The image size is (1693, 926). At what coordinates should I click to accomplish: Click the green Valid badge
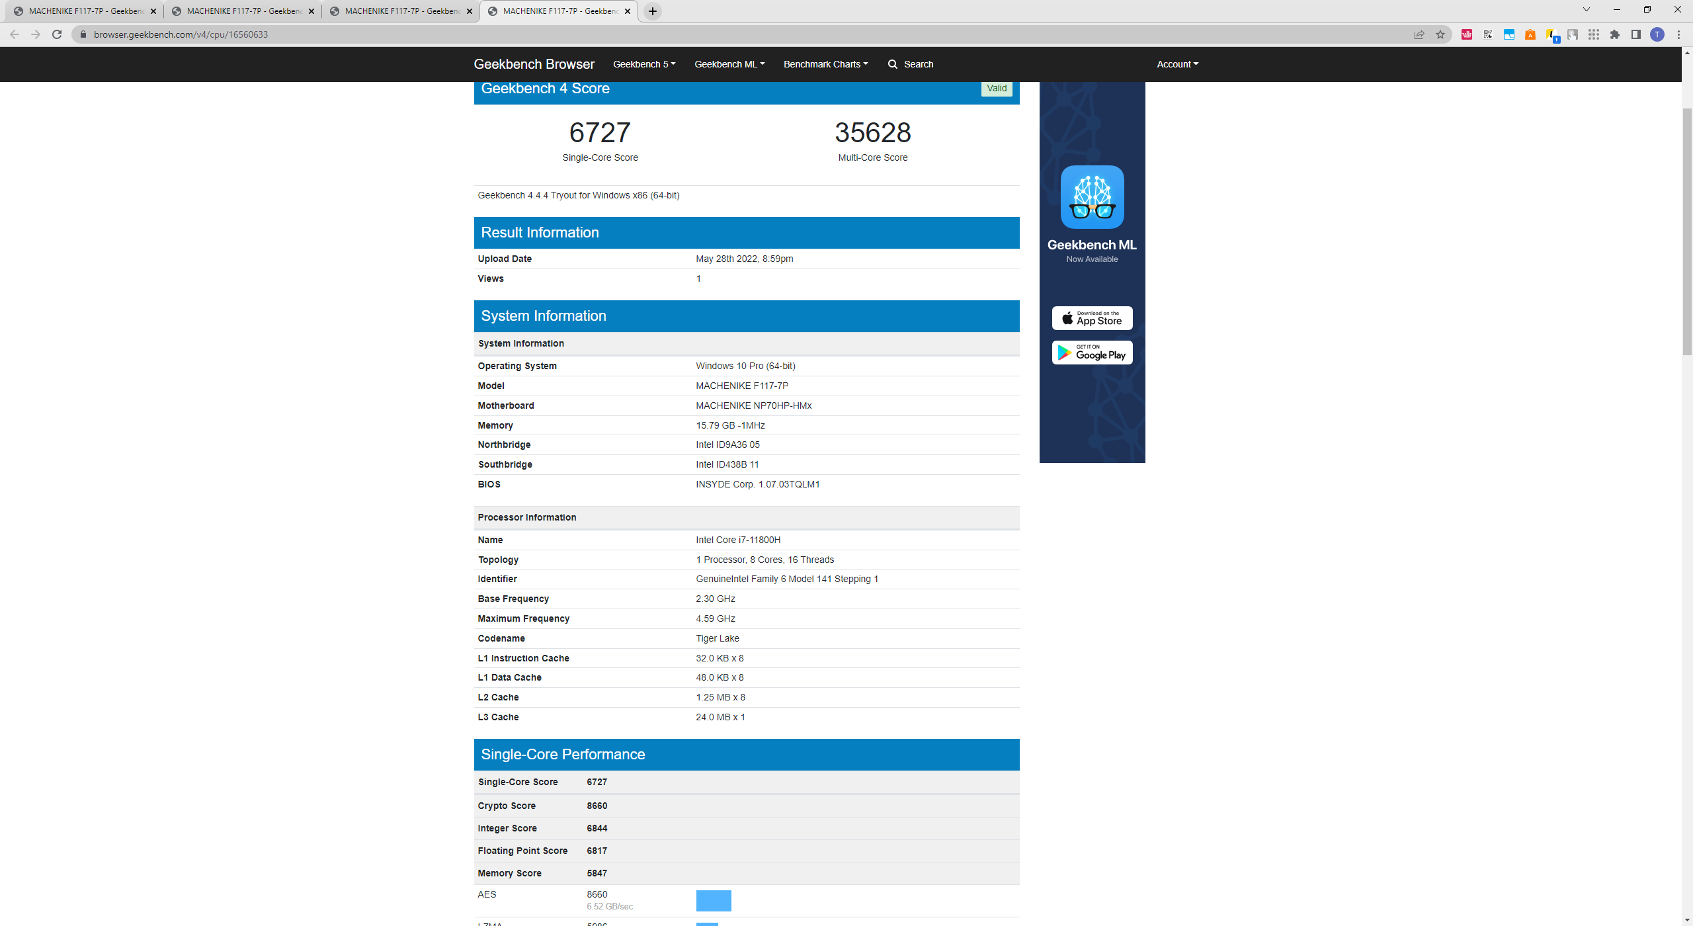point(997,88)
